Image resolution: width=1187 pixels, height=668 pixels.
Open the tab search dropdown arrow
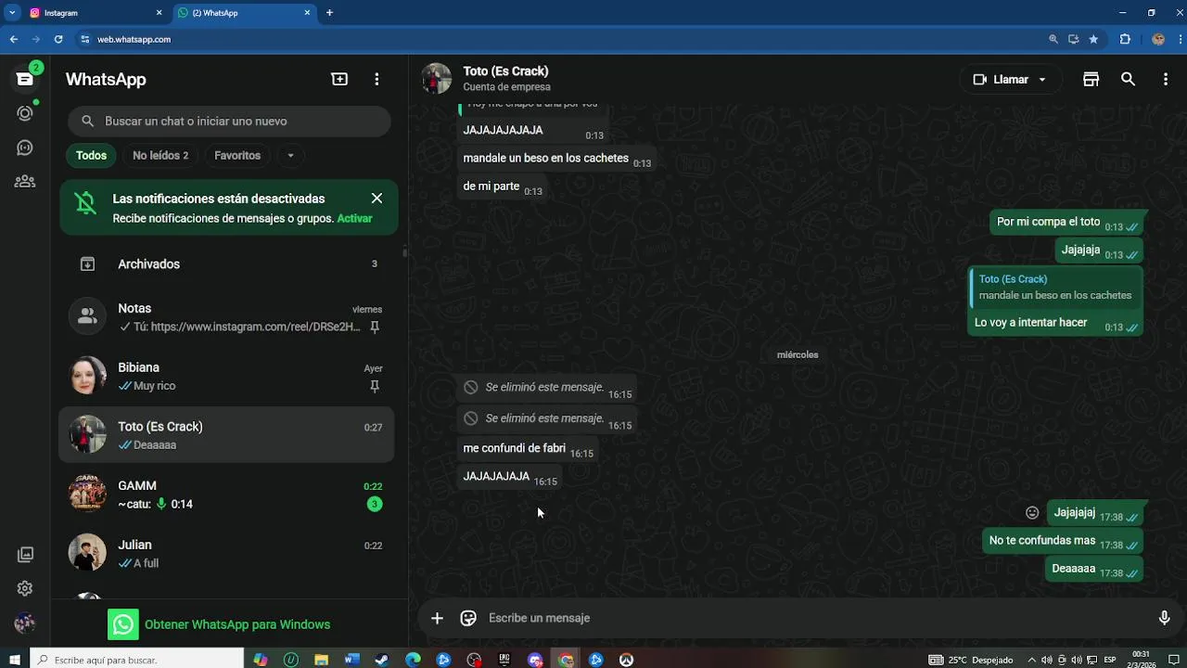pos(12,13)
